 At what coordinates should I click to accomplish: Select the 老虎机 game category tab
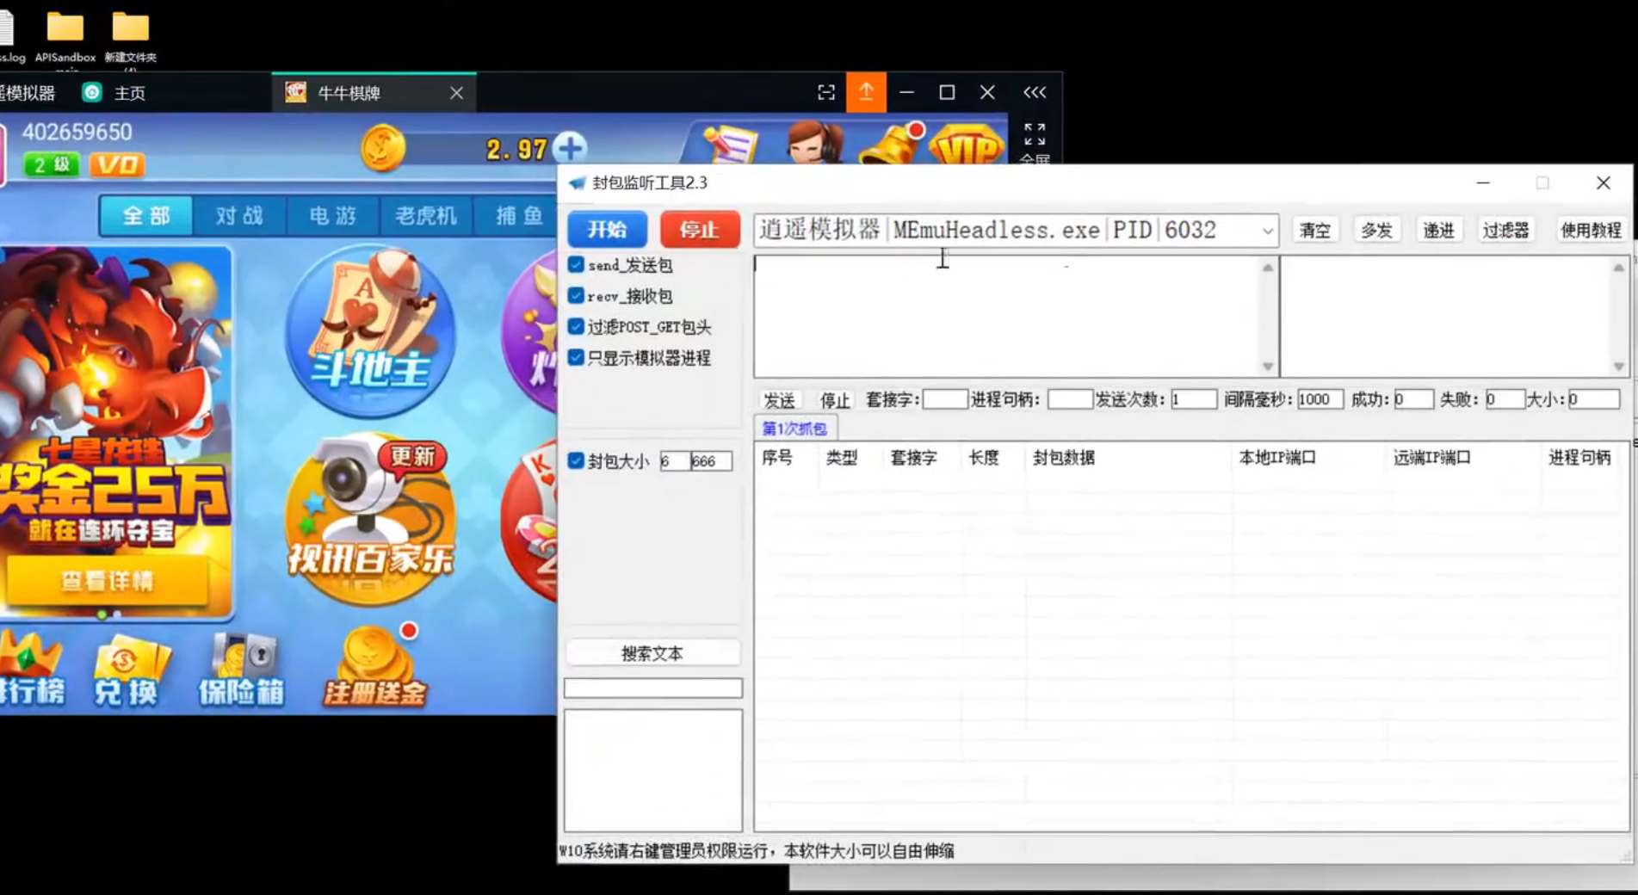pos(425,215)
